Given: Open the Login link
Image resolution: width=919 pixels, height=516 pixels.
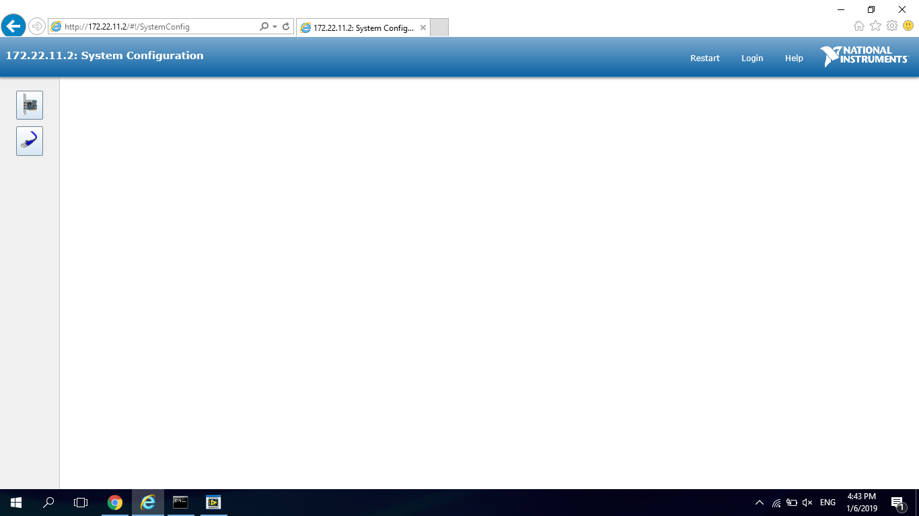Looking at the screenshot, I should pyautogui.click(x=752, y=58).
